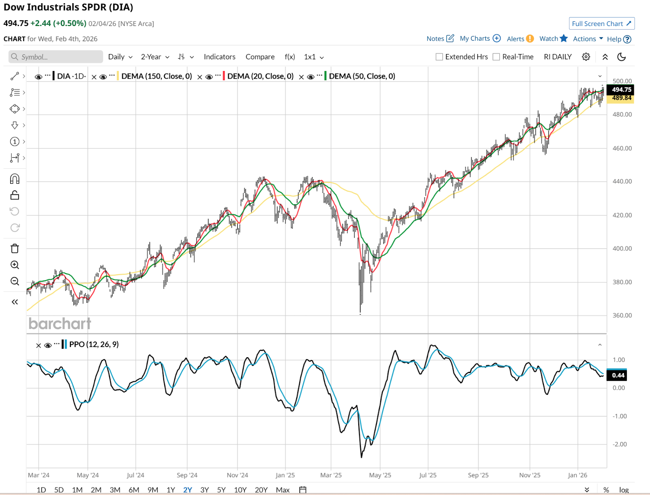The height and width of the screenshot is (495, 650).
Task: Select the 1D time range
Action: pos(41,490)
